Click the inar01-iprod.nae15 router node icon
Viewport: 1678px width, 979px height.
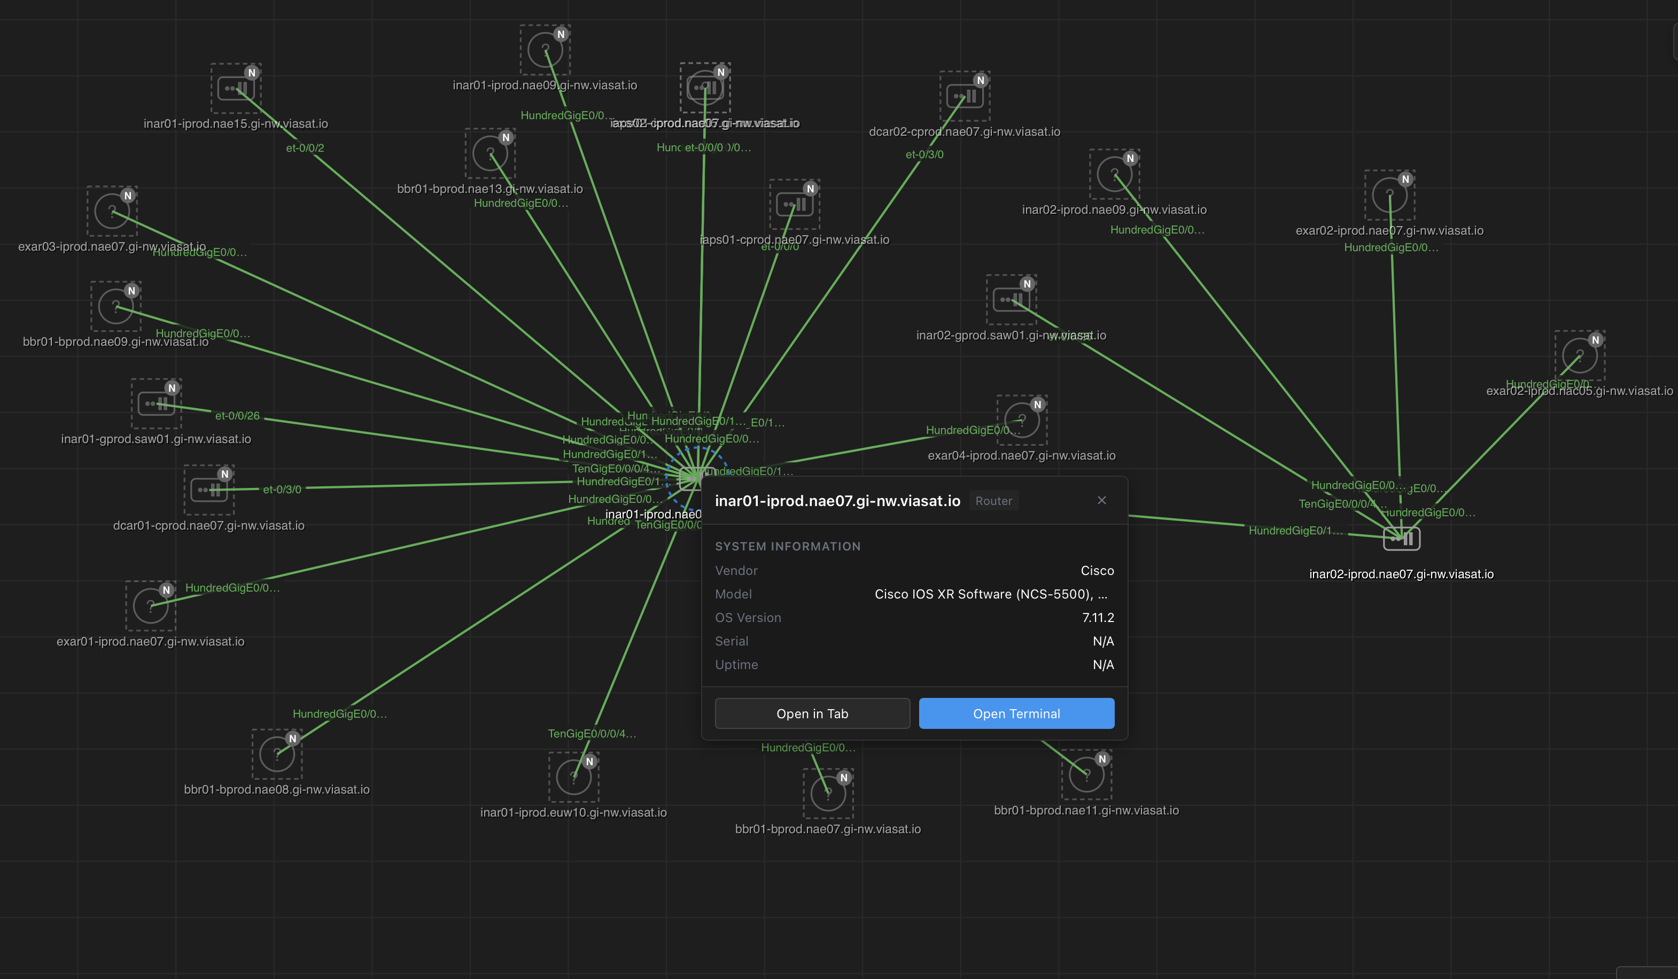point(236,89)
